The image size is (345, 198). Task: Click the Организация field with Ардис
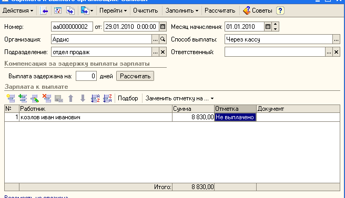(x=102, y=39)
